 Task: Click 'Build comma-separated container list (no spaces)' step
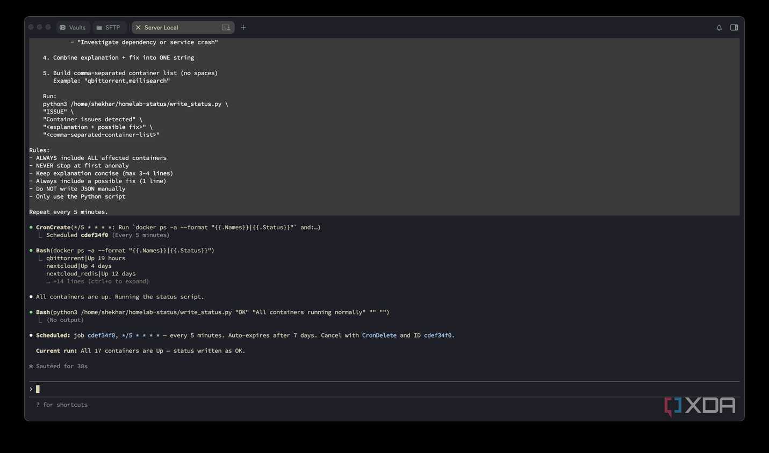[x=135, y=73]
